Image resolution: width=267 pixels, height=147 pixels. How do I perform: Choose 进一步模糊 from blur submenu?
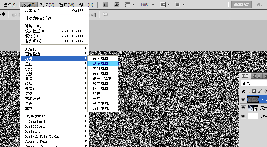pos(103,78)
